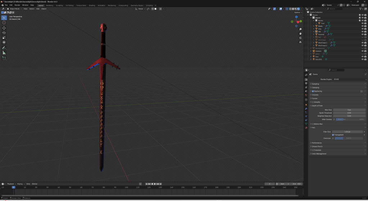Image resolution: width=368 pixels, height=201 pixels.
Task: Pick the Annotate tool
Action: pos(4,48)
